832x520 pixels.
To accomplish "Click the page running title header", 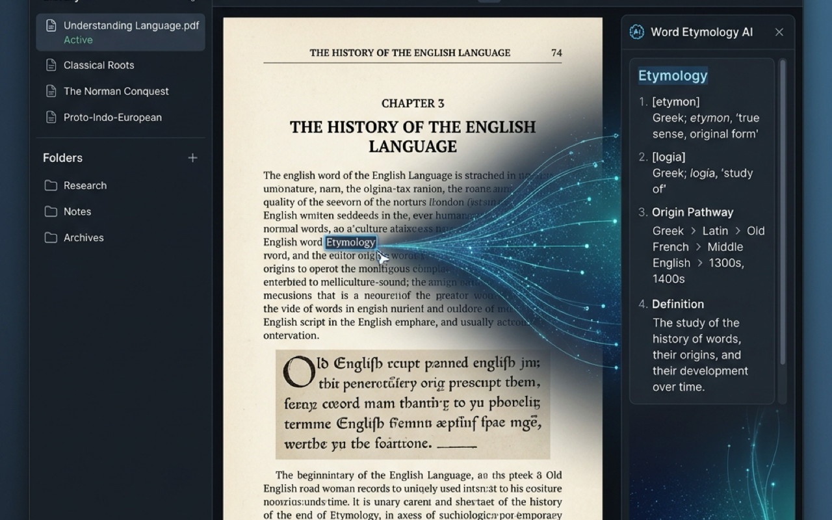I will pos(410,53).
